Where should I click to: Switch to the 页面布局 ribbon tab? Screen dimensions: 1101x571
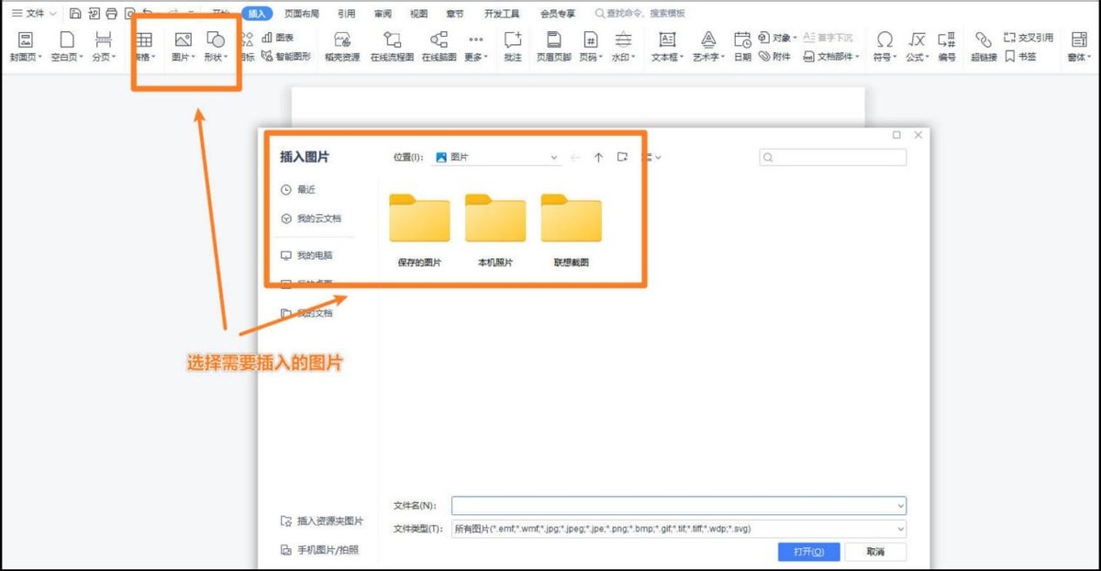point(303,13)
